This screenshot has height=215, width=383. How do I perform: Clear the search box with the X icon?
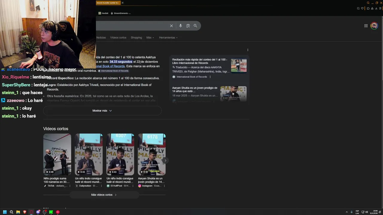171,26
